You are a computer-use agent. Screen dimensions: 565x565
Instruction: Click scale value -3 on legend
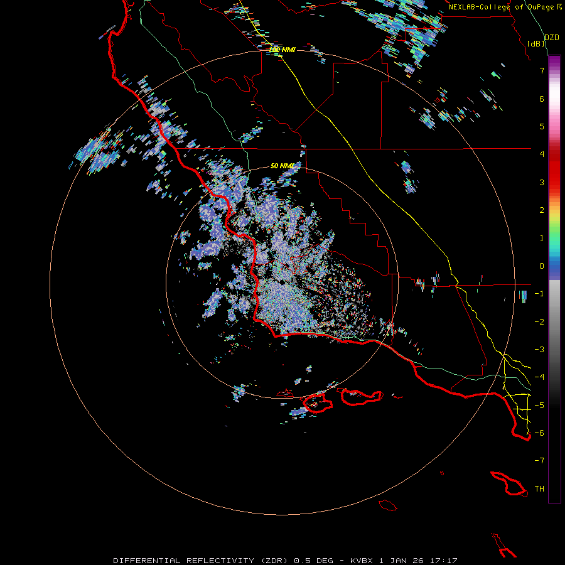(539, 350)
